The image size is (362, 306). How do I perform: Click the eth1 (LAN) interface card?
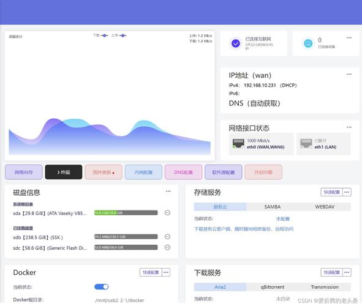click(323, 144)
